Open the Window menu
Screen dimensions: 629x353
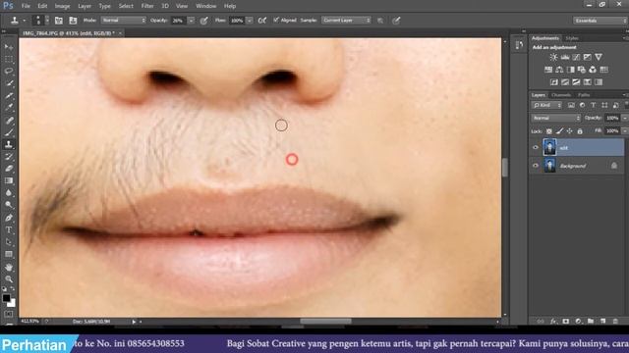(x=205, y=6)
